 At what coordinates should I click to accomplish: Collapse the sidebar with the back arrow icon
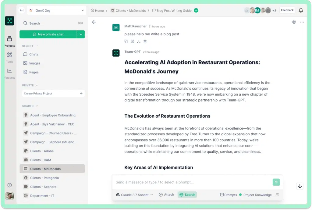22,10
